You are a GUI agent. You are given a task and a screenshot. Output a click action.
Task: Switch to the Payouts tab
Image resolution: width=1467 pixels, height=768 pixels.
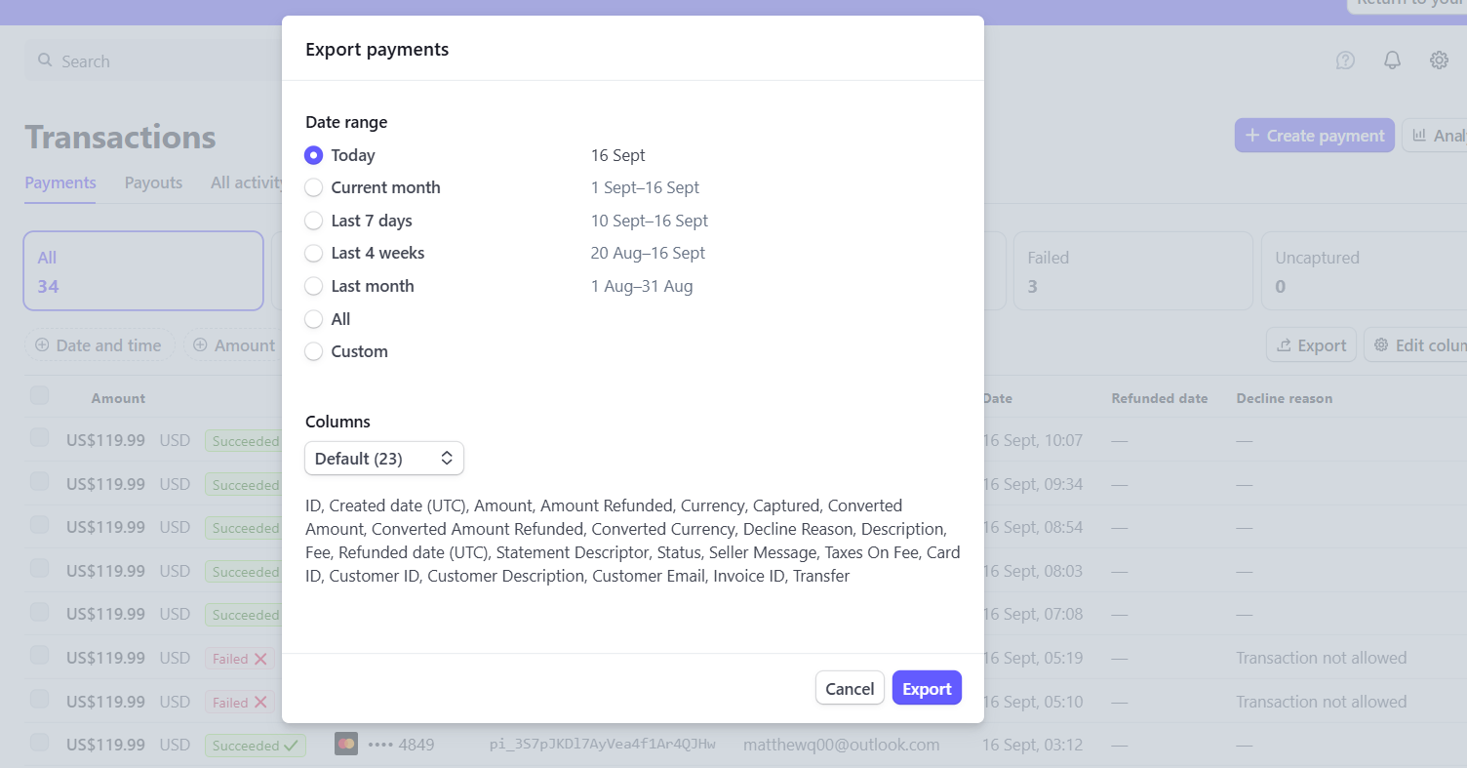point(153,182)
